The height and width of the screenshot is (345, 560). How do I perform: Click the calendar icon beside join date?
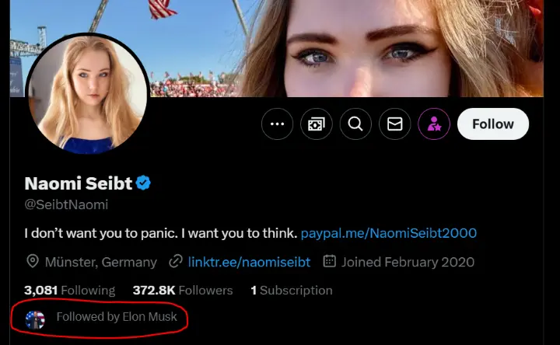(330, 262)
